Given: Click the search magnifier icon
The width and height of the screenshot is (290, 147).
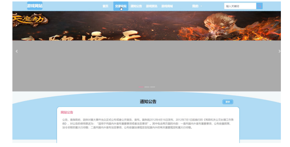Looking at the screenshot, I should coord(259,6).
